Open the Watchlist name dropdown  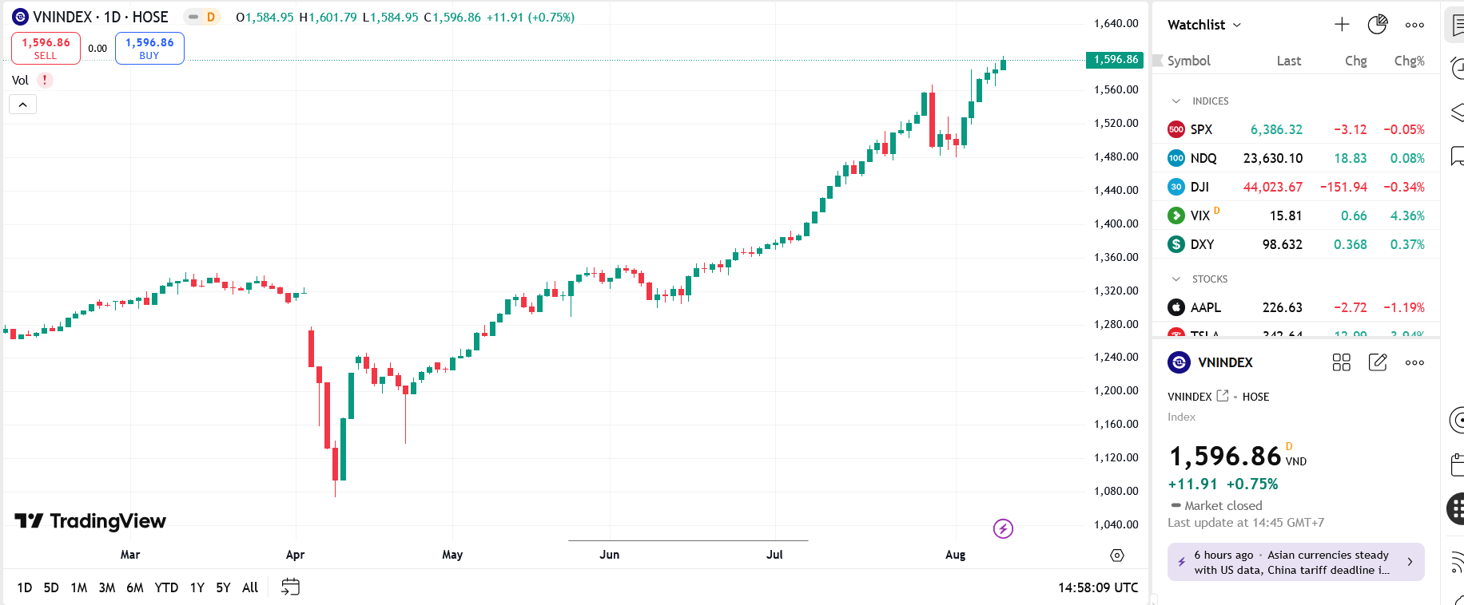coord(1204,25)
